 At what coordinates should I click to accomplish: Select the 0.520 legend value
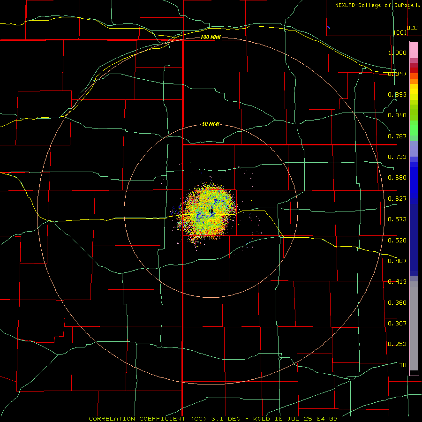[x=397, y=241]
